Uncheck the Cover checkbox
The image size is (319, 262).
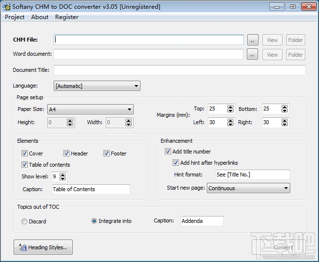pos(24,153)
